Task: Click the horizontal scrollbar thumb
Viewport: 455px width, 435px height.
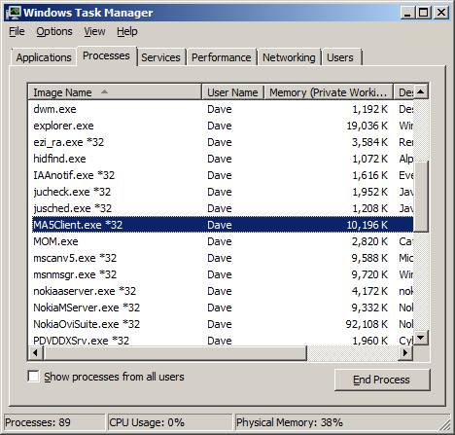Action: pyautogui.click(x=175, y=352)
